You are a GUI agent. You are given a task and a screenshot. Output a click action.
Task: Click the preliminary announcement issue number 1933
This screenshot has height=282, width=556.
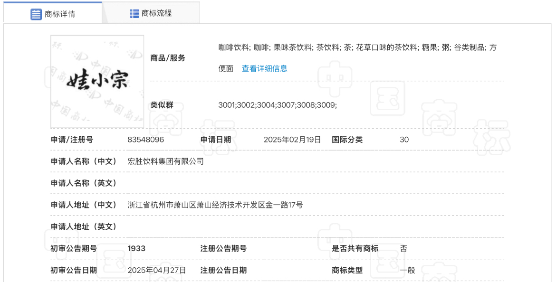click(136, 248)
